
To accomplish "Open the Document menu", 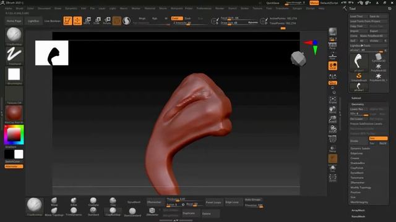I will (44, 8).
